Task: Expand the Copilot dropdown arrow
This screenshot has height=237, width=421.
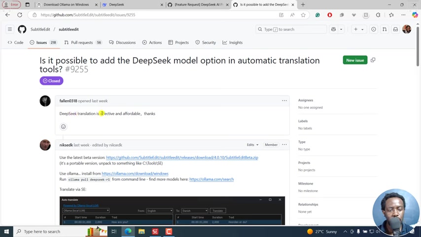Action: point(341,29)
